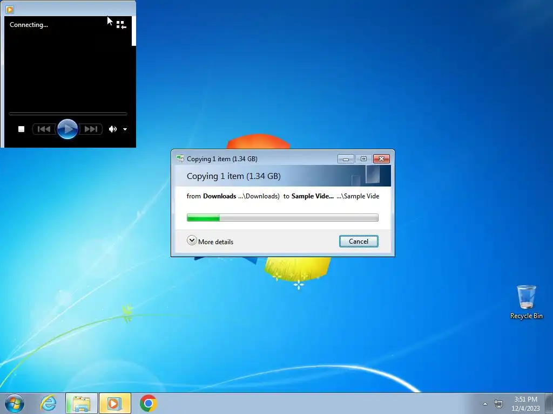Stop playback in the media player
The image size is (553, 414).
[21, 129]
